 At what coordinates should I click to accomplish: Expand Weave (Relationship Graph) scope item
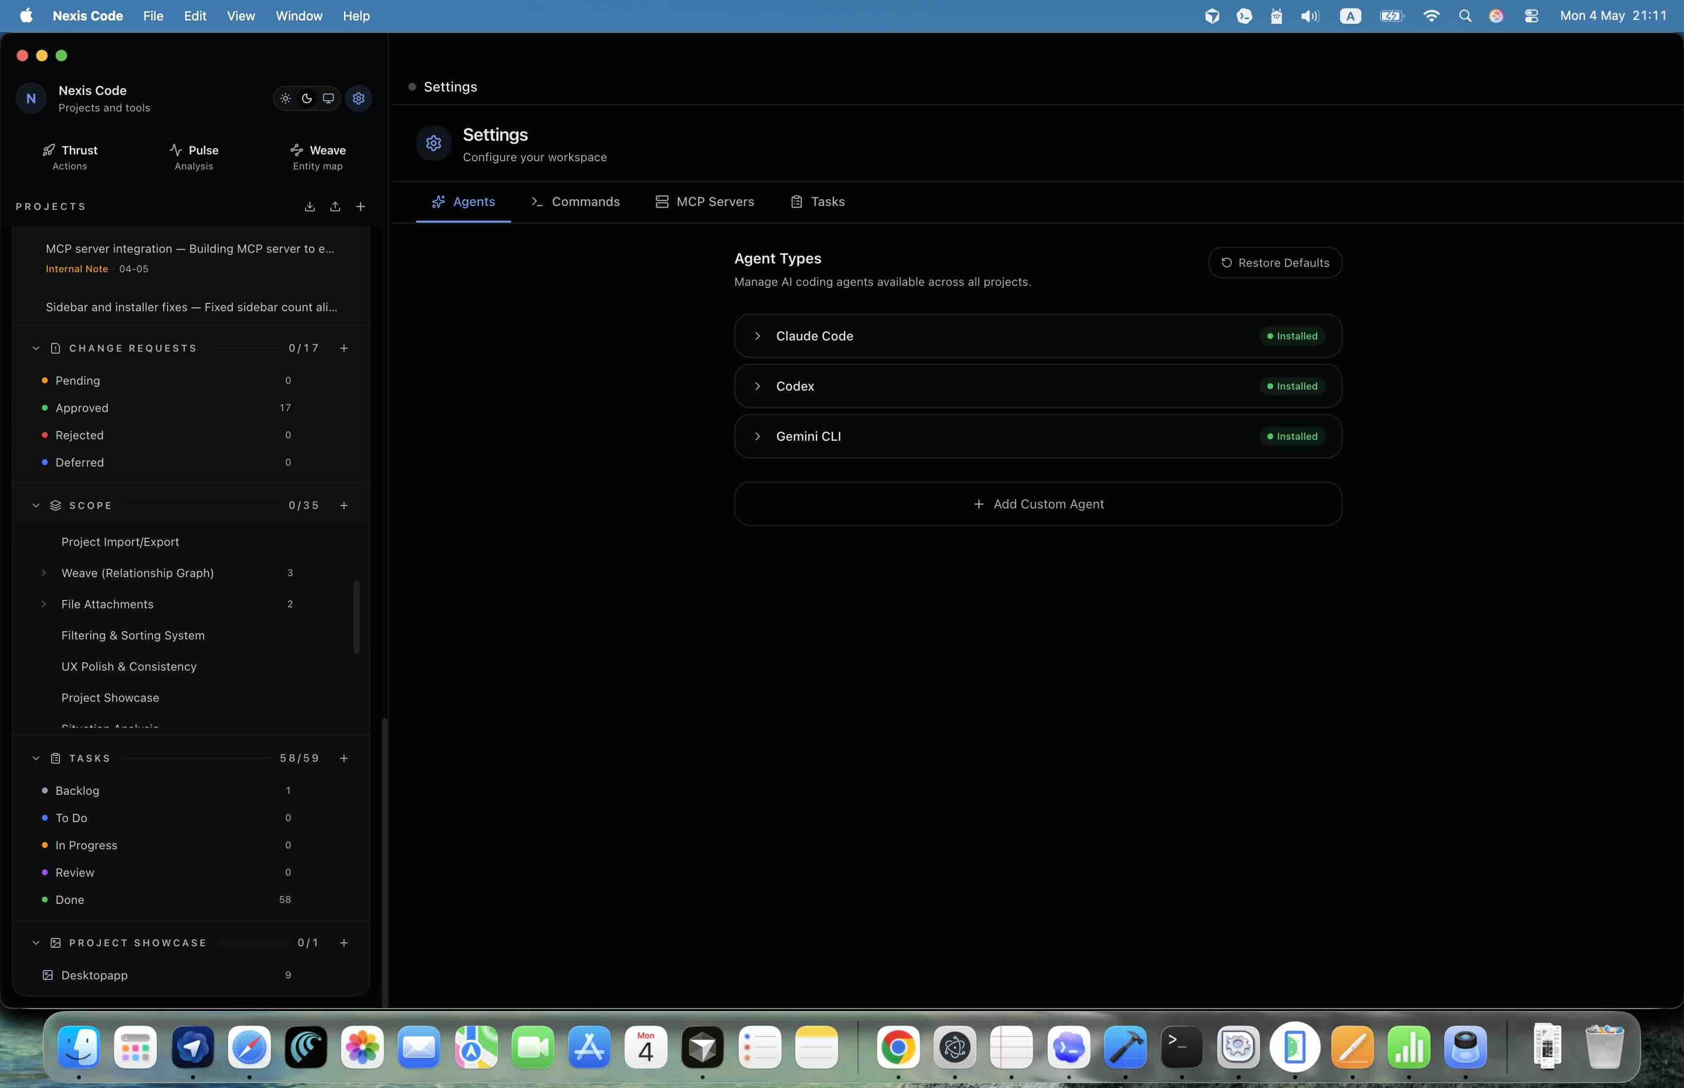44,573
